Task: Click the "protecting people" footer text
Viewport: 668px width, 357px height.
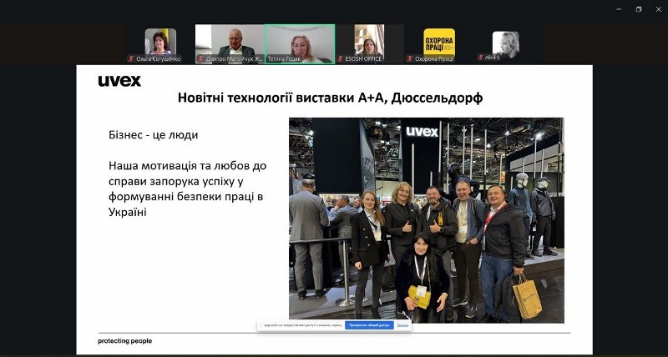Action: pos(124,341)
